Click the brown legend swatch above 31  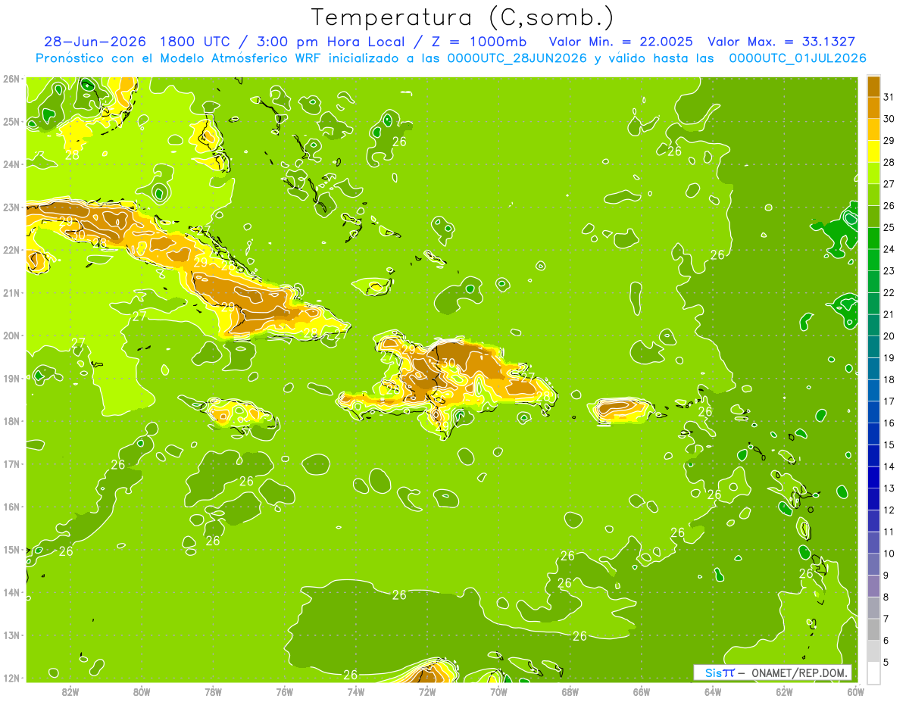coord(873,87)
